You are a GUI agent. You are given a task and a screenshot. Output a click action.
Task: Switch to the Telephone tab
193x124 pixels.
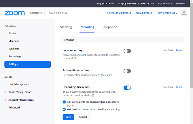[x=109, y=27]
